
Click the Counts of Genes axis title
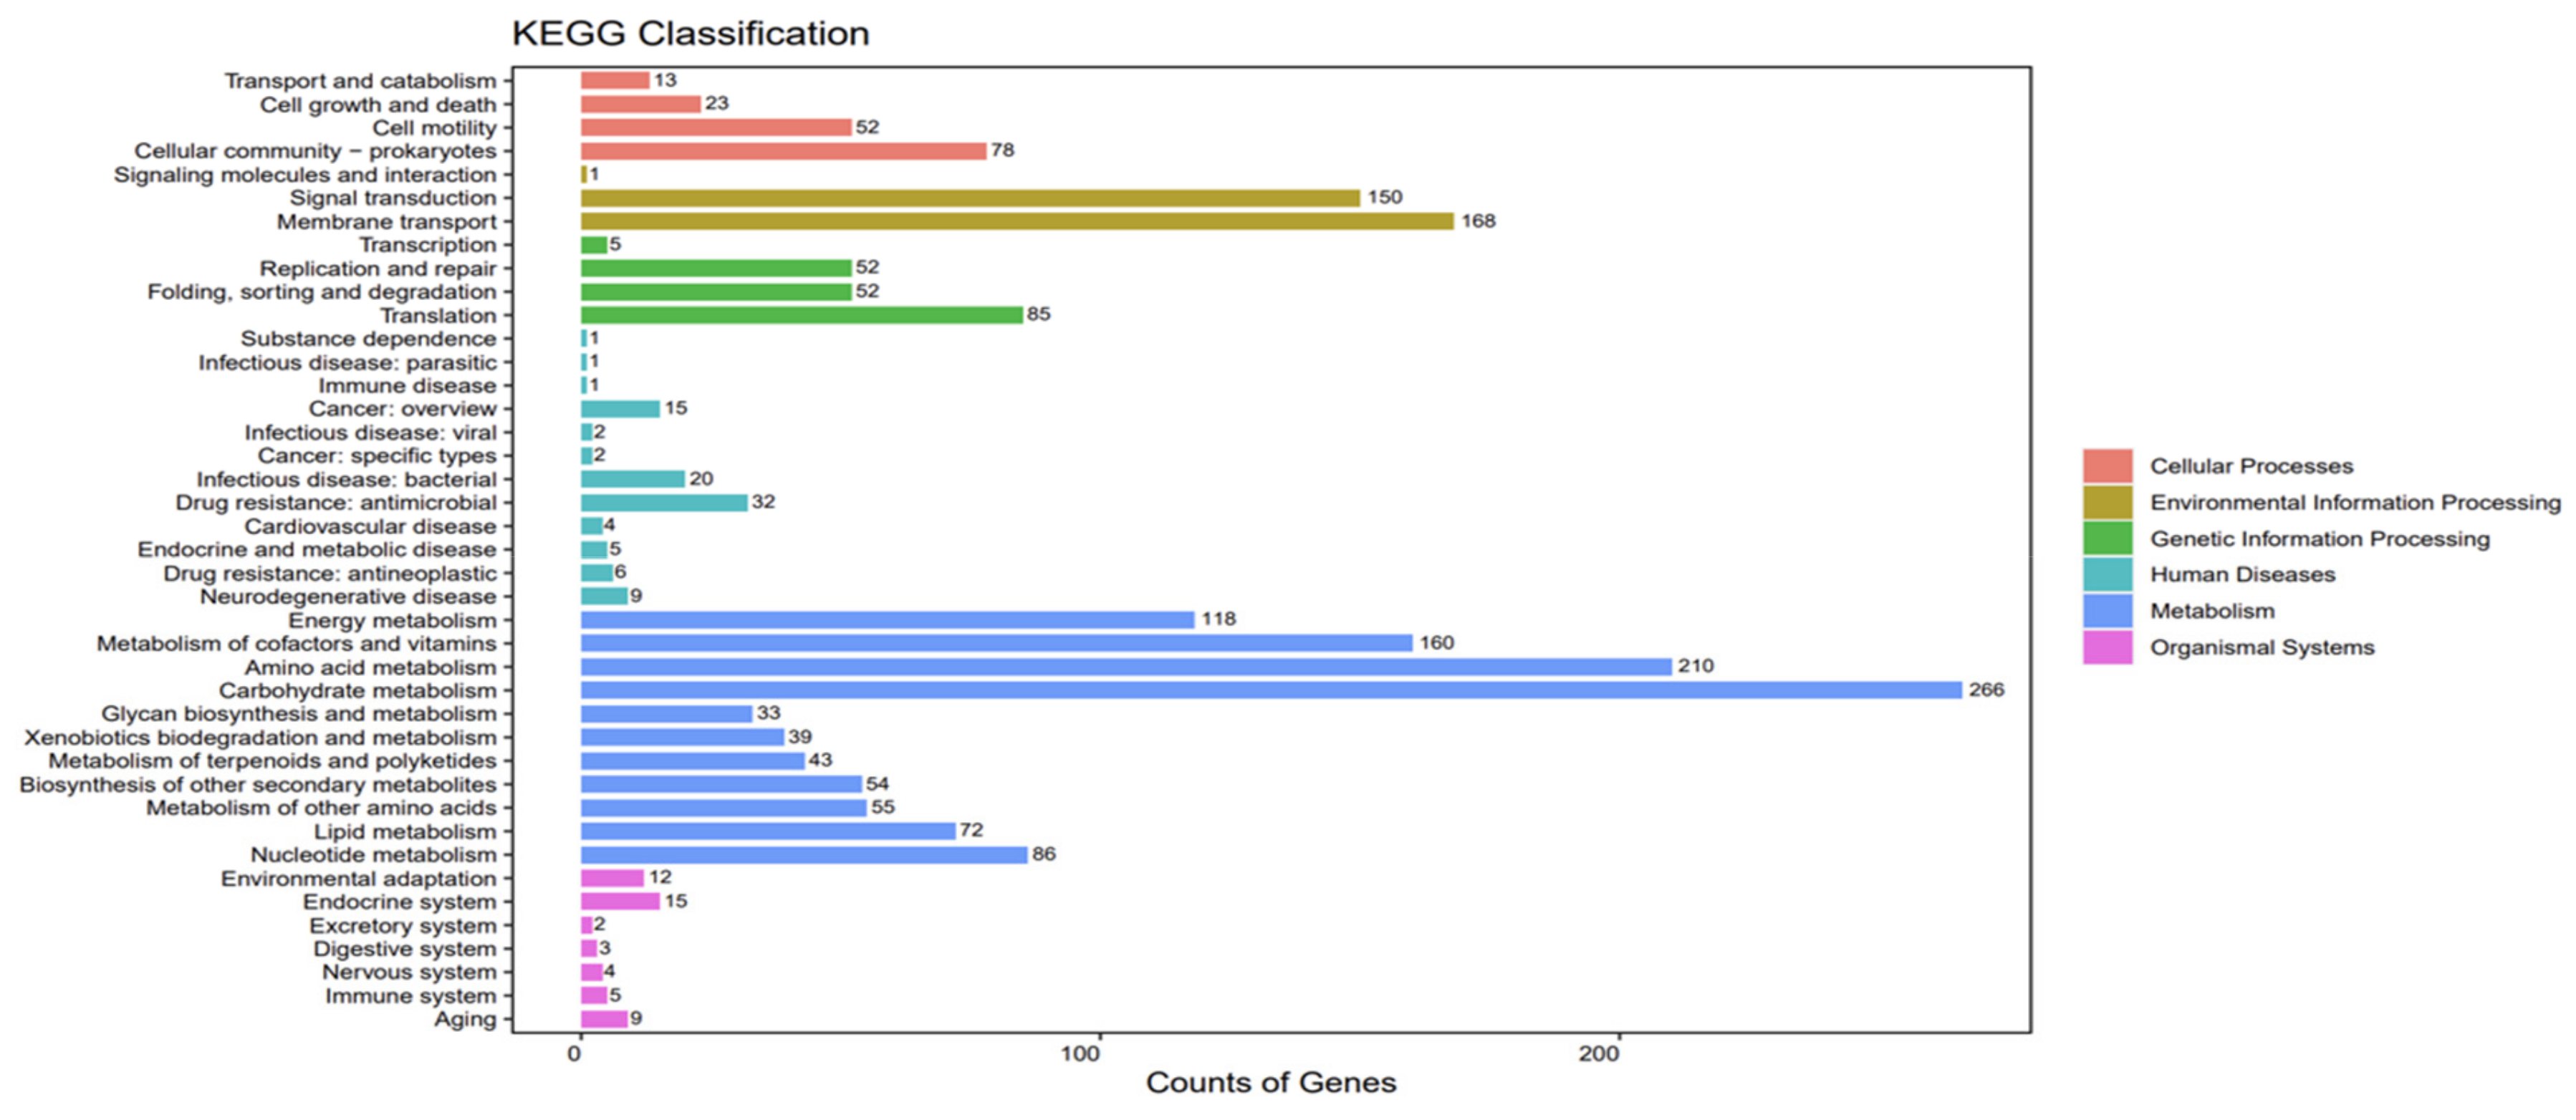click(x=1270, y=1082)
